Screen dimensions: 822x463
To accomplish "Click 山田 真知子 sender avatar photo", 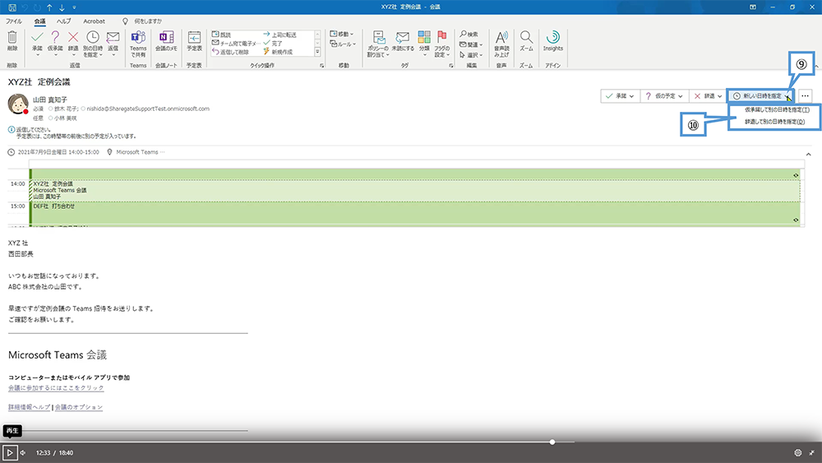I will click(x=18, y=104).
